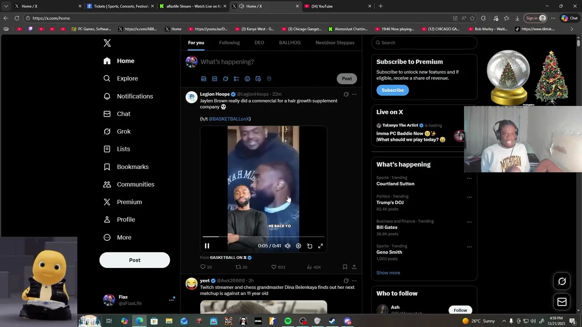Viewport: 582px width, 327px height.
Task: Open Chat in the sidebar
Action: tap(117, 114)
